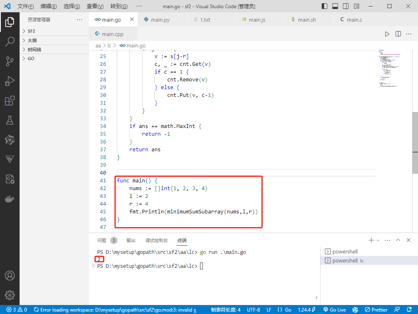
Task: Create new terminal with plus icon
Action: (371, 240)
